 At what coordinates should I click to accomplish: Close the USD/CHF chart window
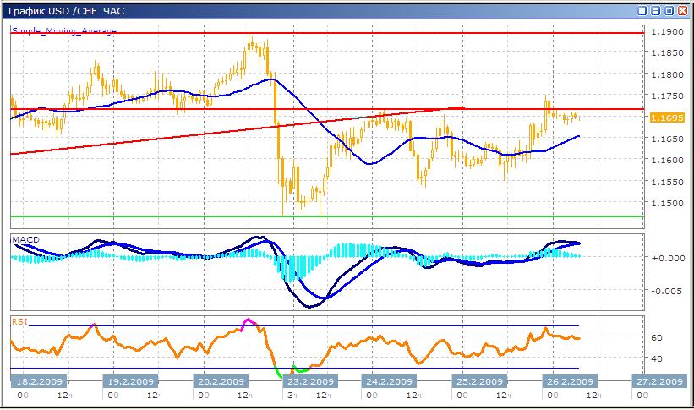(681, 11)
